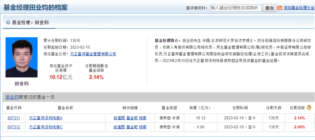Open fund code 007311
315x140 pixels.
pos(14,118)
